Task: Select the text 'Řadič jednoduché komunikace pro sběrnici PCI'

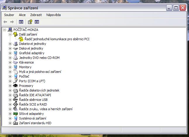Action: (x=57, y=39)
